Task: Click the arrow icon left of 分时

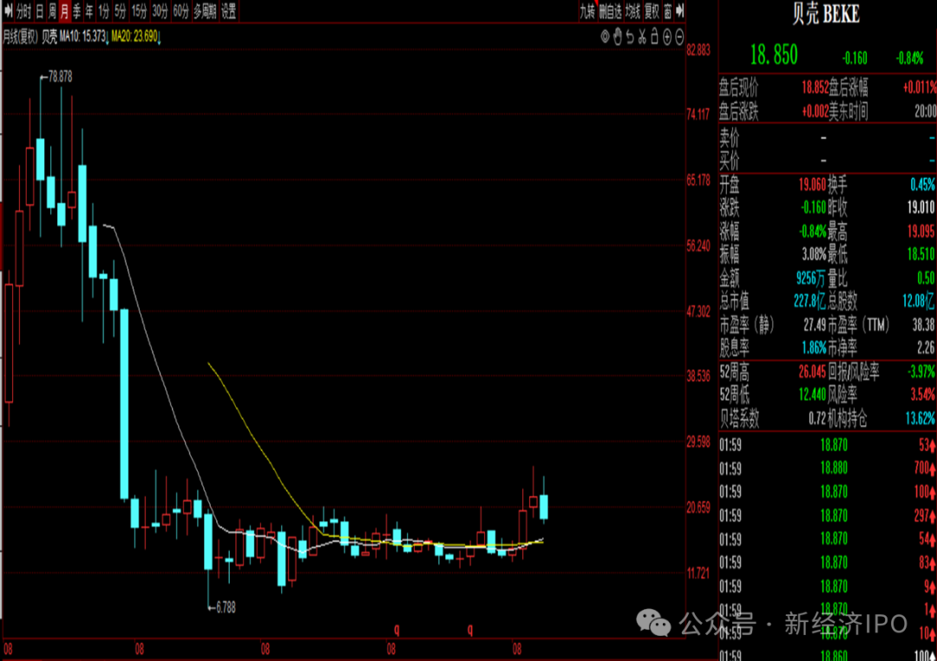Action: click(8, 11)
